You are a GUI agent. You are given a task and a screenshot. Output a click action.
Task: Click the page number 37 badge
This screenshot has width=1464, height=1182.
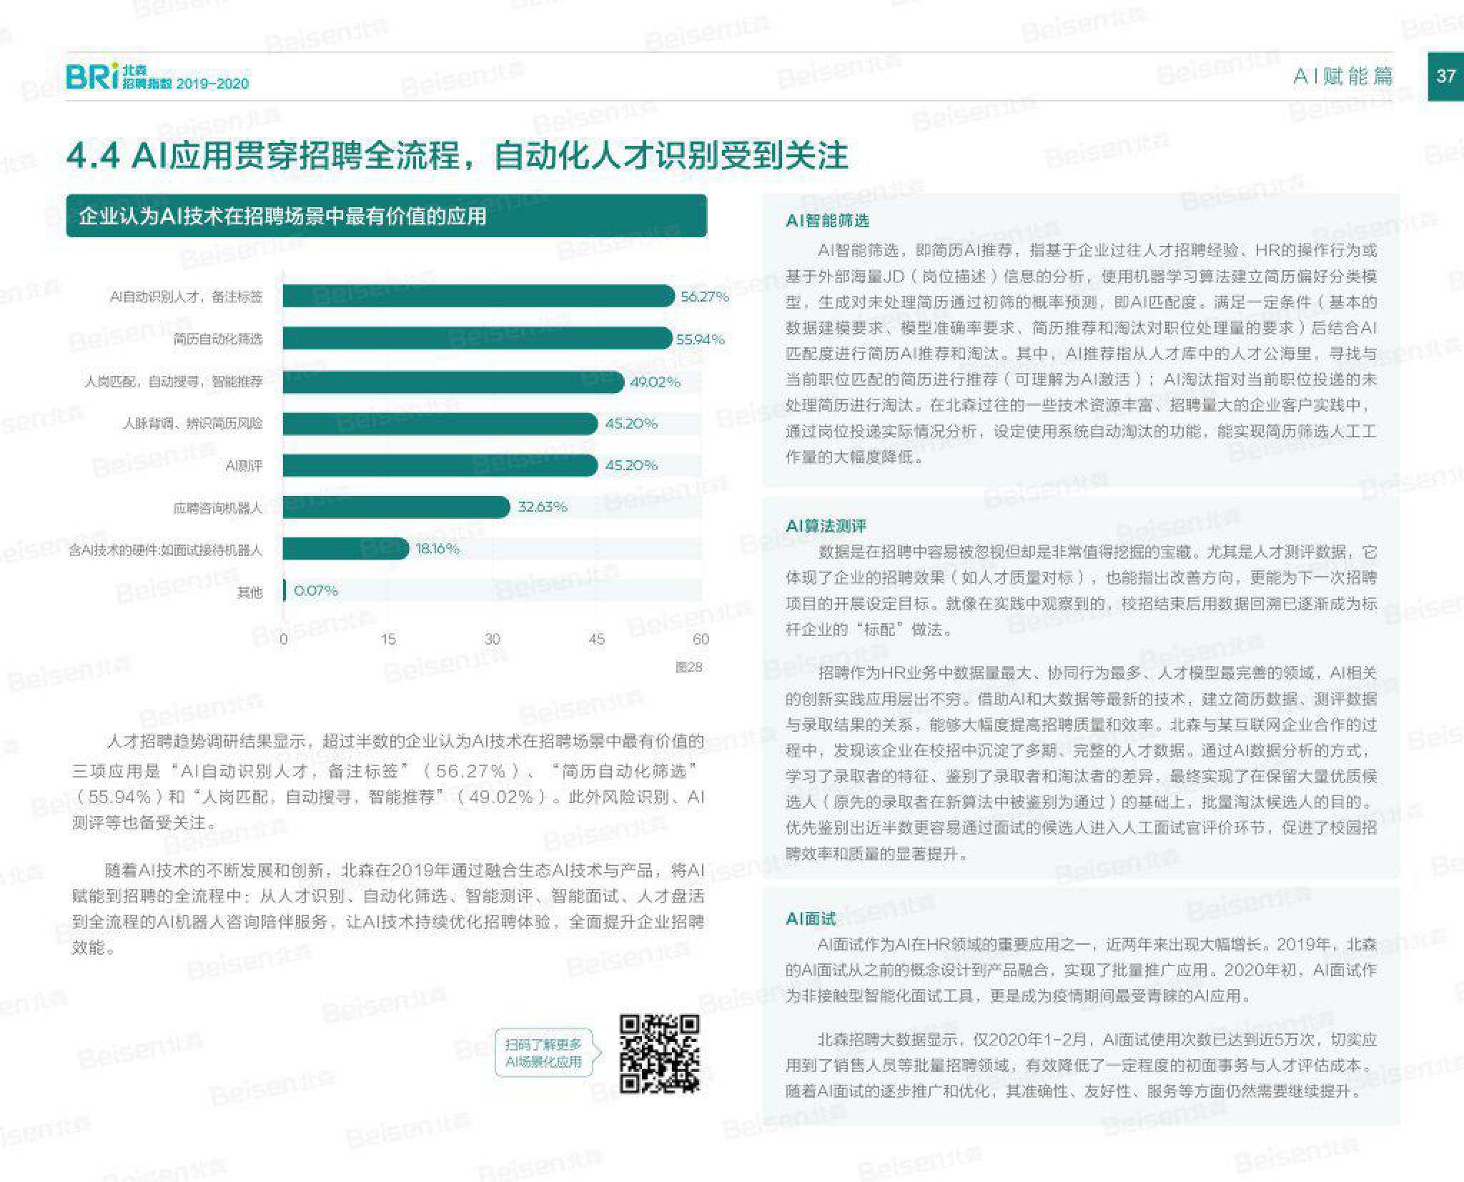pyautogui.click(x=1445, y=76)
